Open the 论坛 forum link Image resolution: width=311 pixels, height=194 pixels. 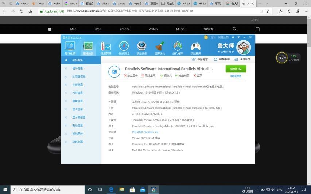tap(213, 37)
